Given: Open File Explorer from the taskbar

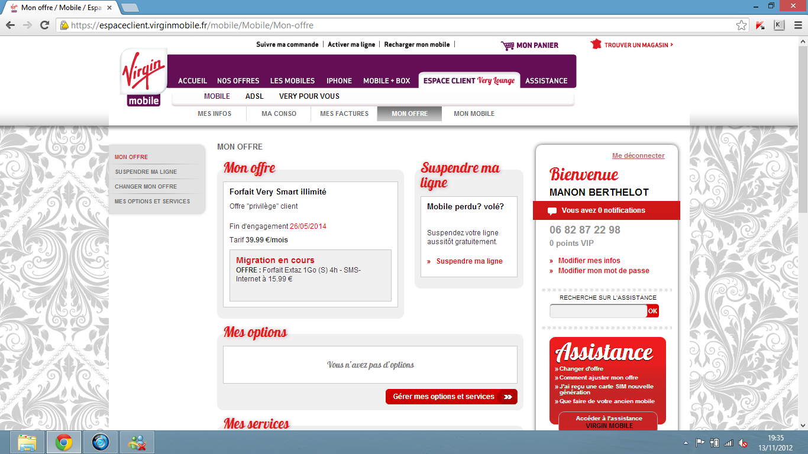Looking at the screenshot, I should [27, 442].
